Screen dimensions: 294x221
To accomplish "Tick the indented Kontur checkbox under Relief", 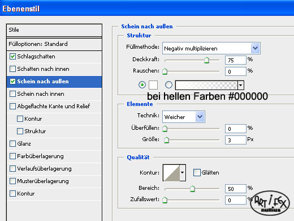I will (x=20, y=119).
